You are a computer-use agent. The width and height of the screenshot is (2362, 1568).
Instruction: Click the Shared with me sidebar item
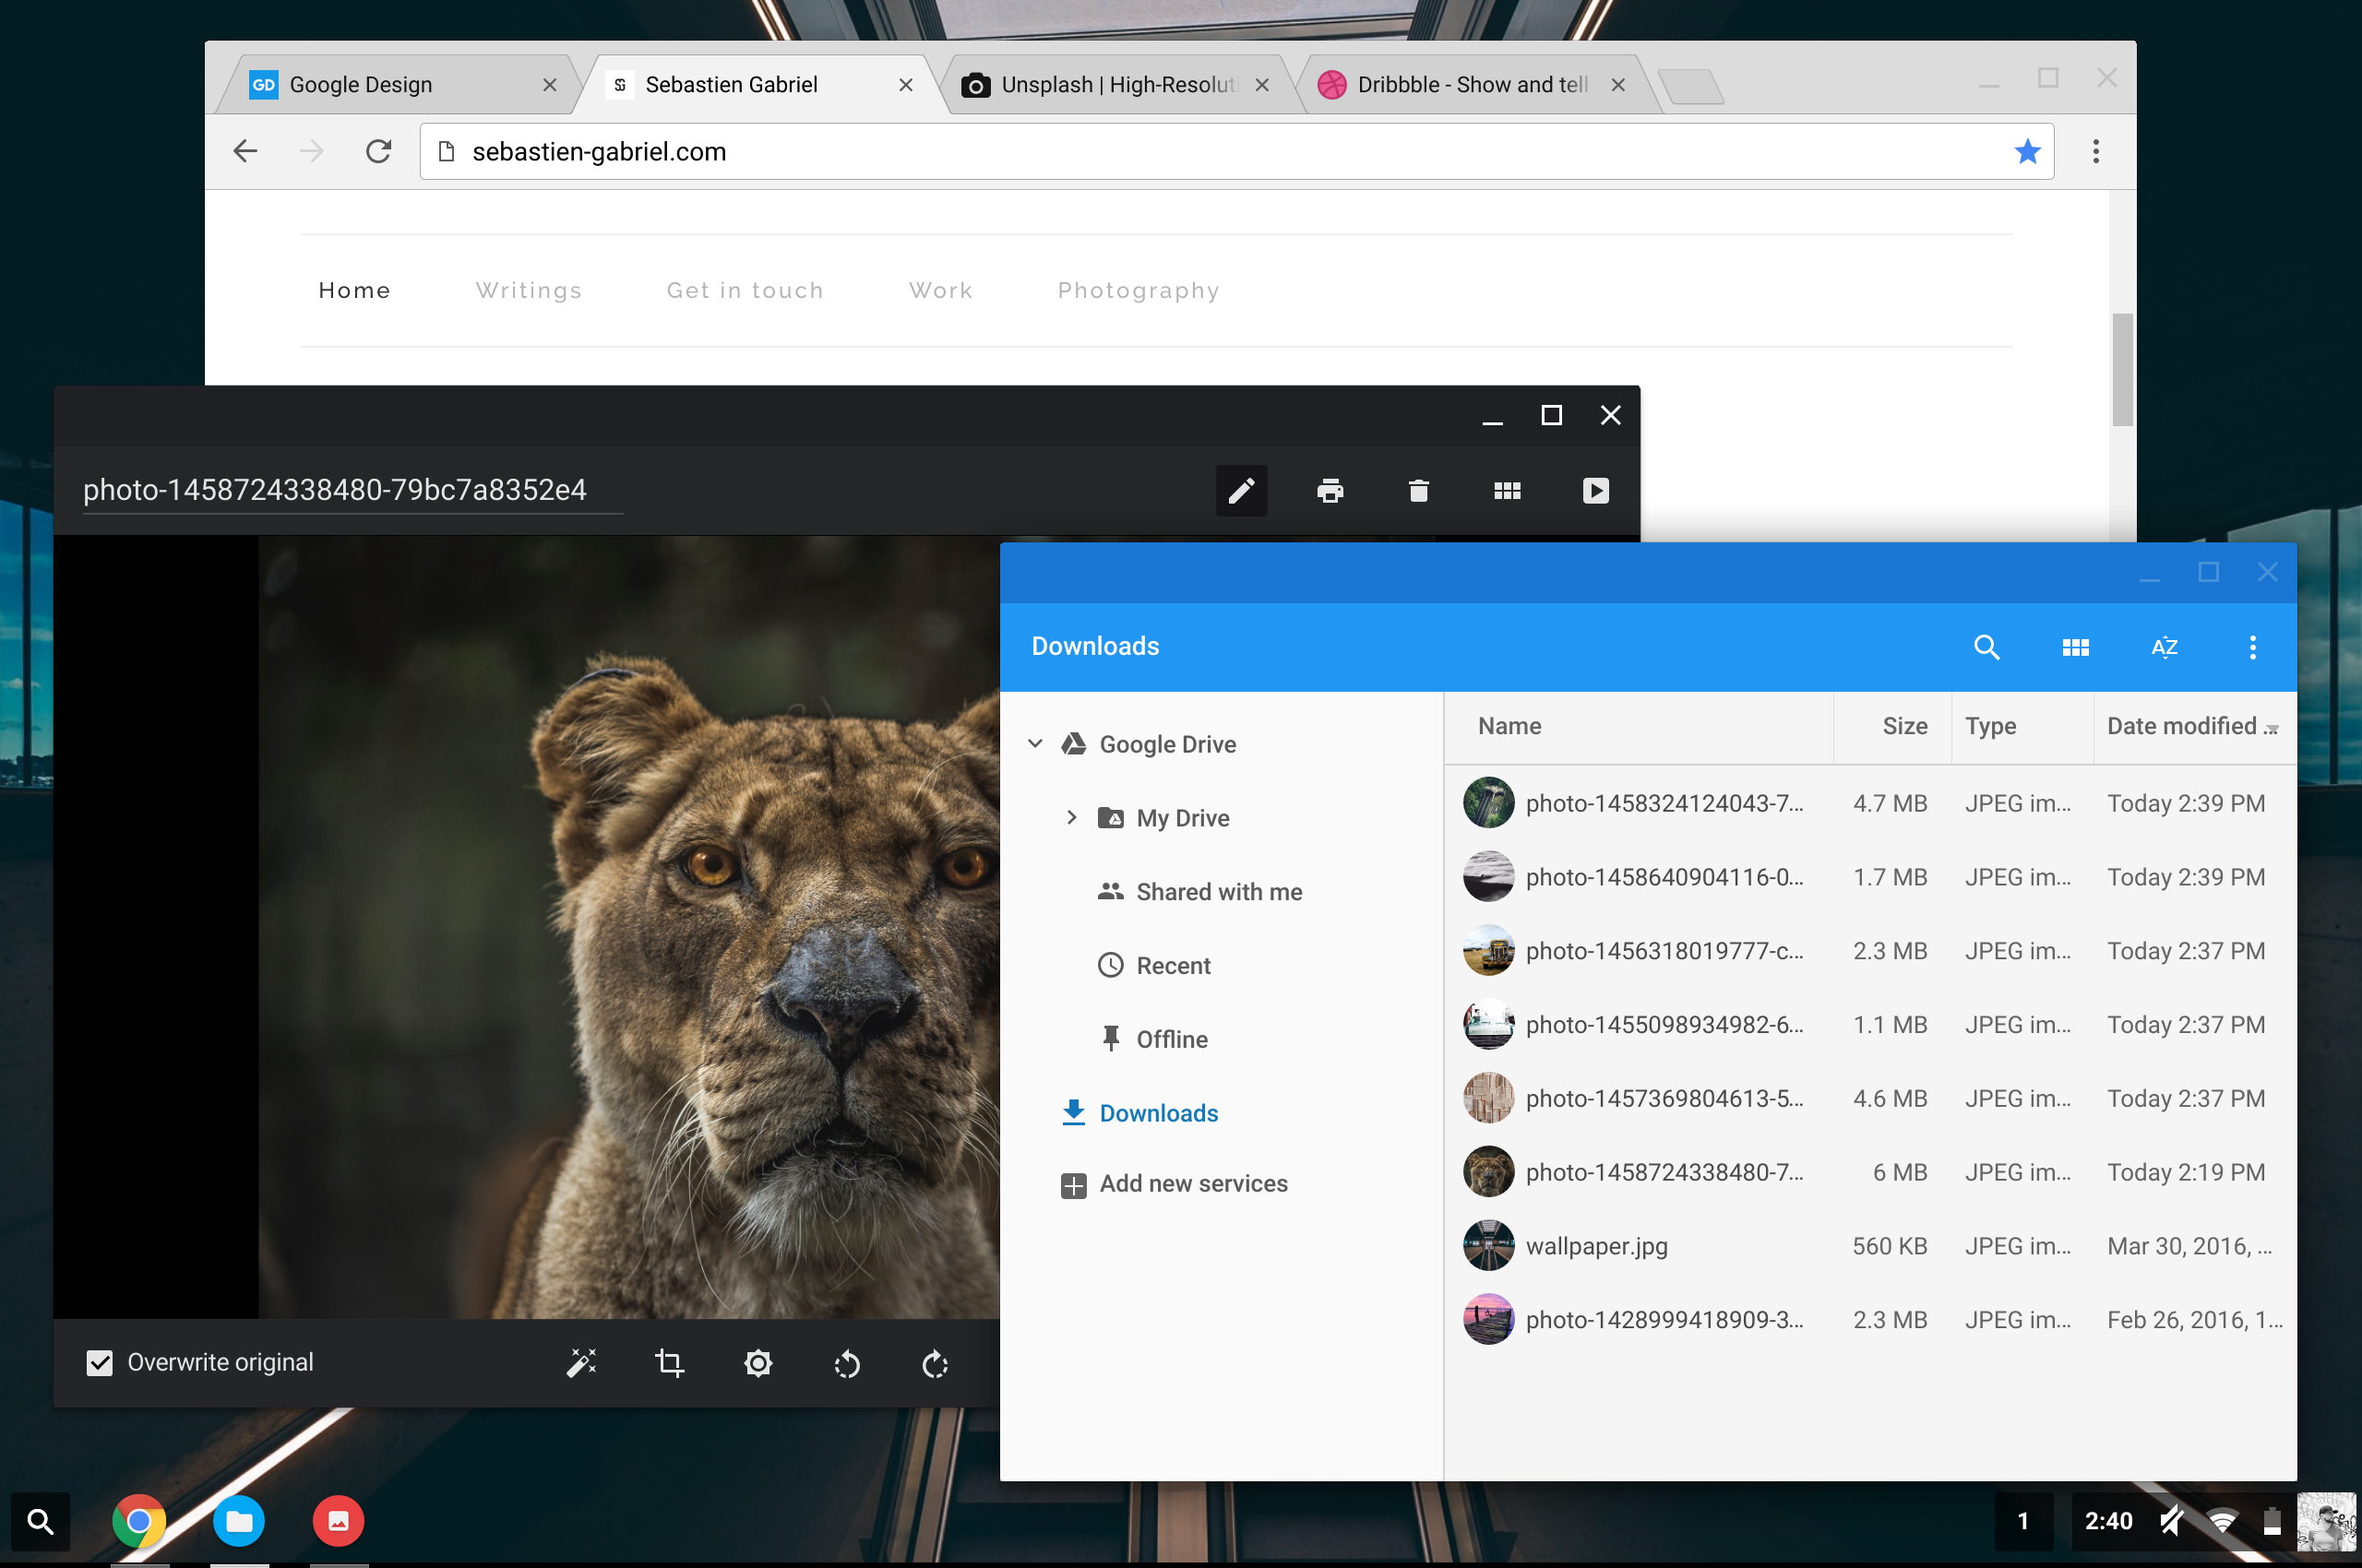point(1220,893)
